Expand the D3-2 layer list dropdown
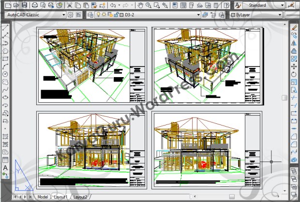300x202 pixels. [198, 14]
